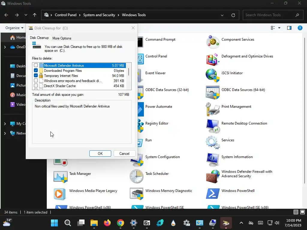Click Cancel in Disk Cleanup dialog
Image resolution: width=307 pixels, height=230 pixels.
(x=124, y=154)
